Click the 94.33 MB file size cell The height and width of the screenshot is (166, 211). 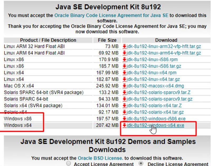click(109, 99)
